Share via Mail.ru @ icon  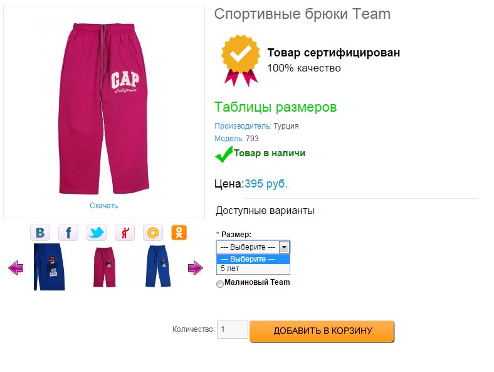(153, 233)
